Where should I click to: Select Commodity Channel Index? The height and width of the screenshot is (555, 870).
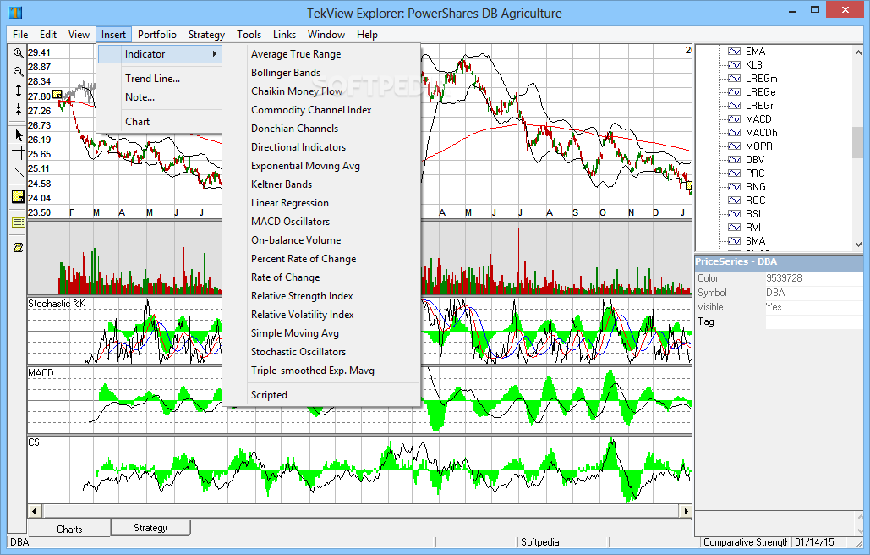(321, 110)
